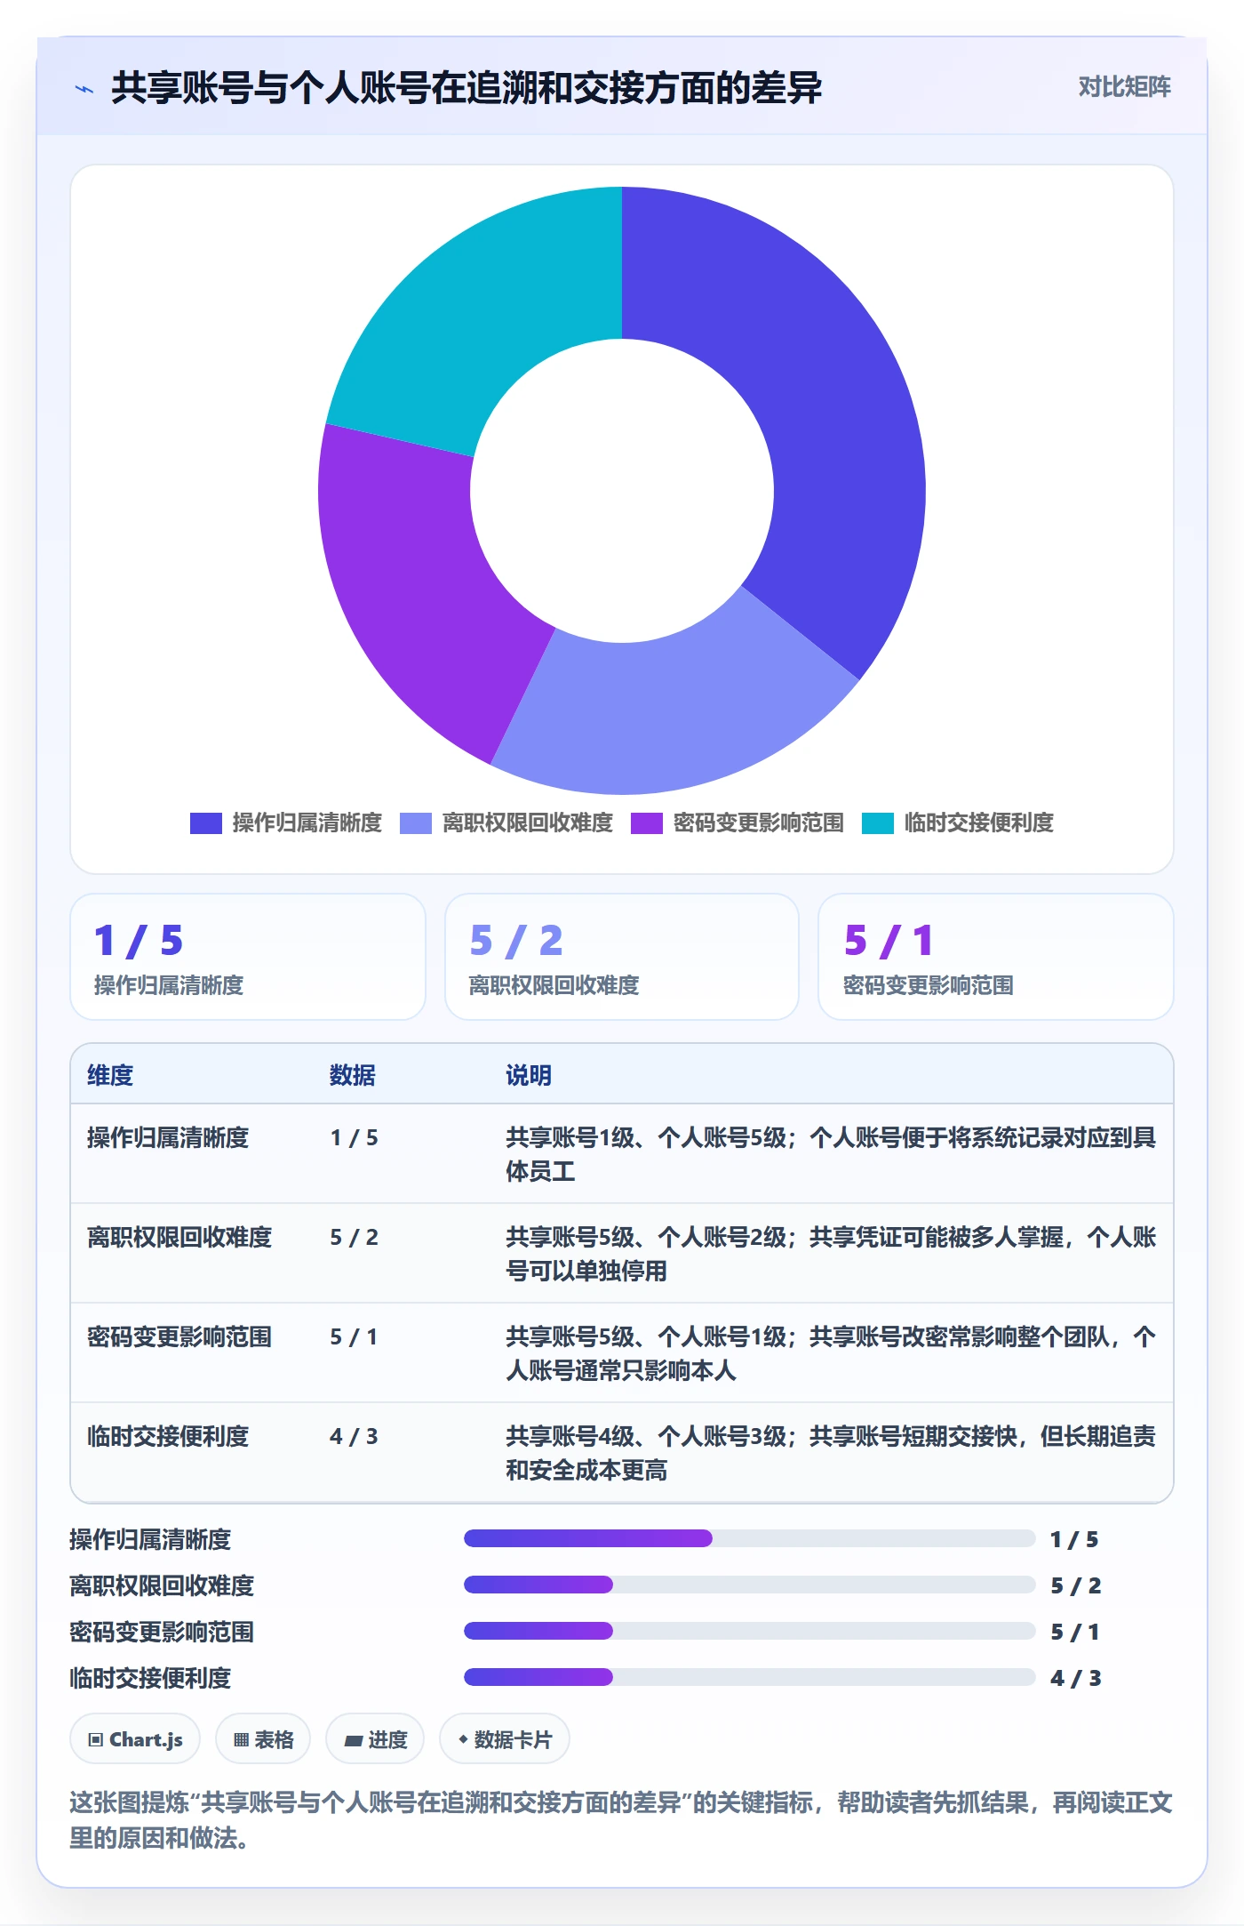Select the 5 / 1 密码变更影响范围 card
Viewport: 1244px width, 1926px height.
(x=995, y=957)
